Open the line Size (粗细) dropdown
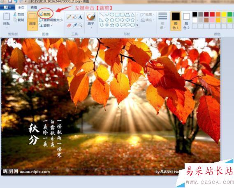234x188 pixels. pos(162,21)
